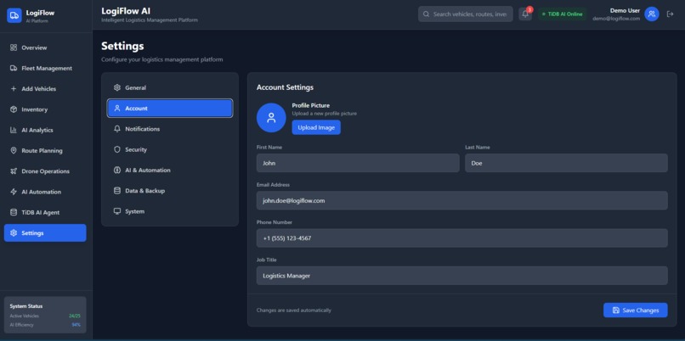Navigate to AI Analytics
Viewport: 685px width, 341px height.
tap(45, 130)
